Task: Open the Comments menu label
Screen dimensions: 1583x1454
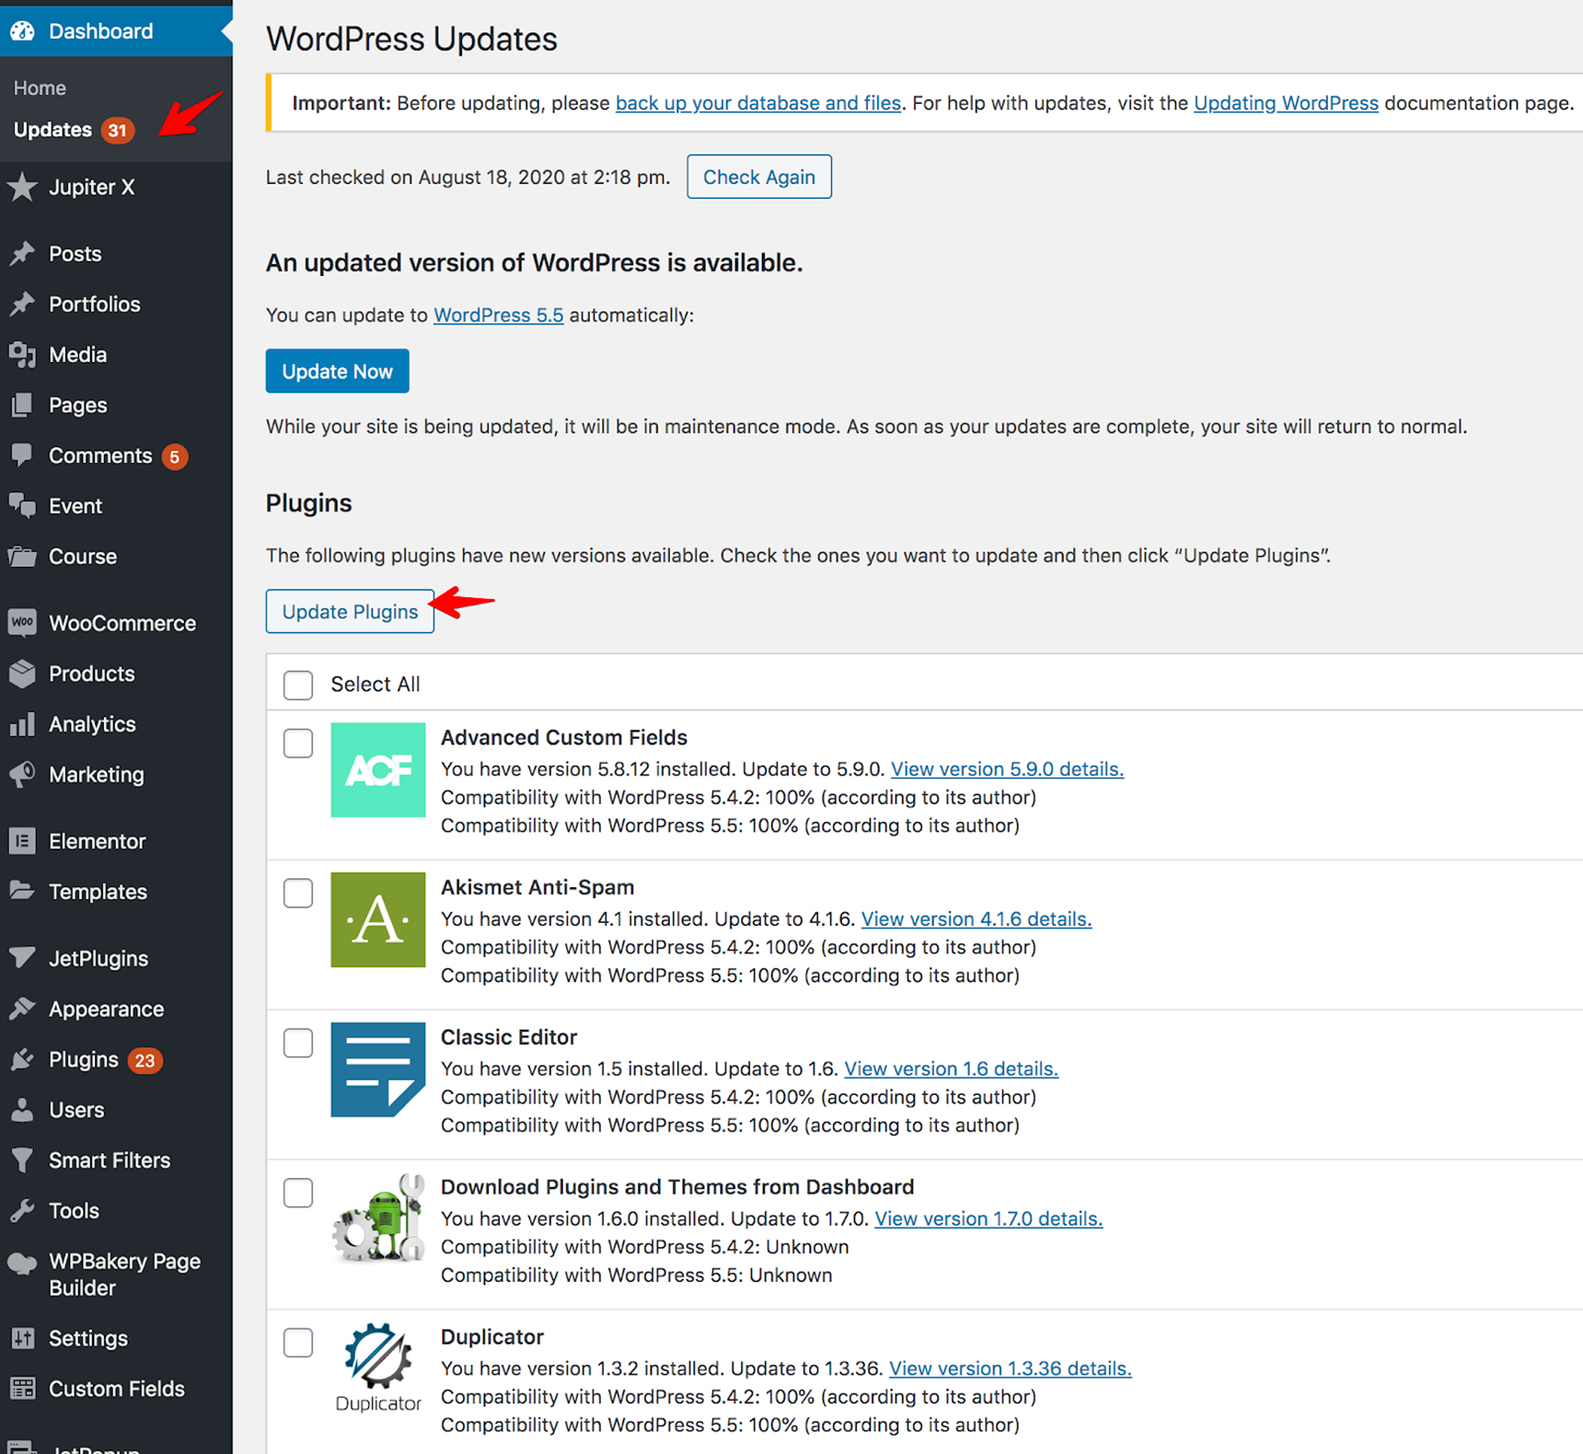Action: (100, 456)
